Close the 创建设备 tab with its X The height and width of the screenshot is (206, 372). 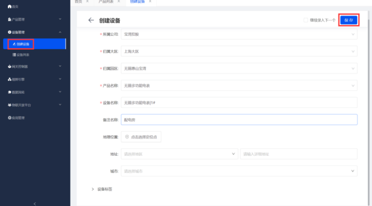point(150,1)
